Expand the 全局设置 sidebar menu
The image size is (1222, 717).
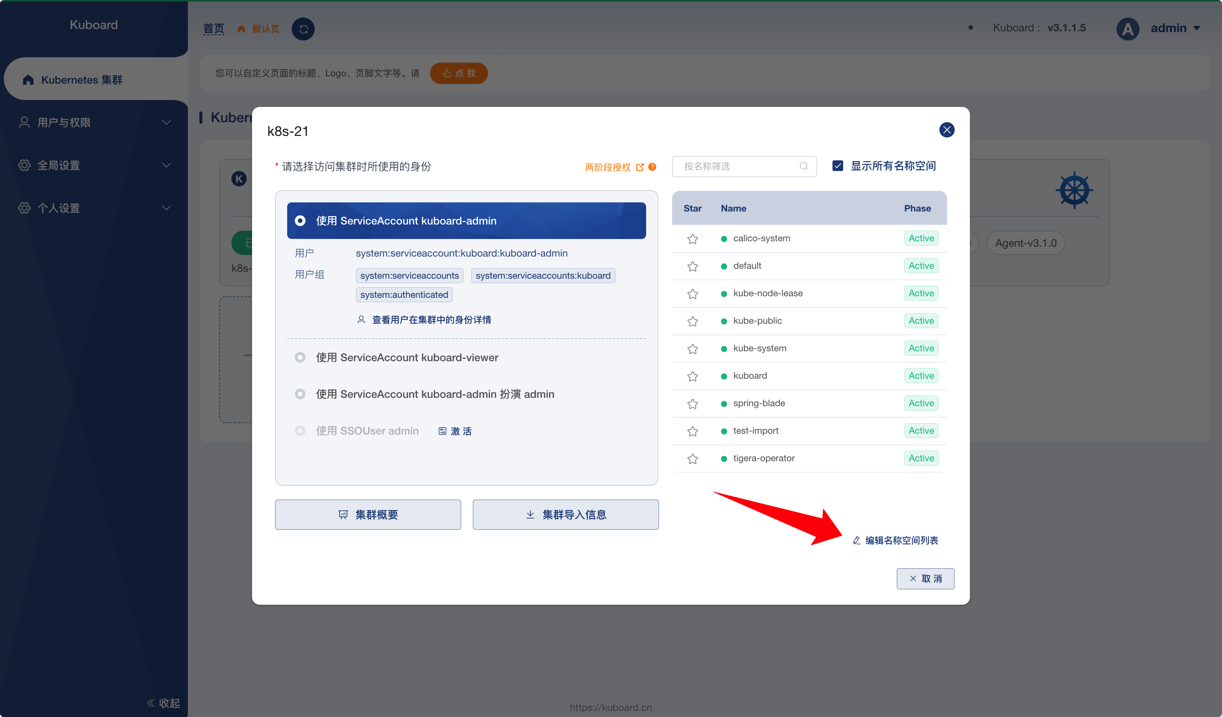click(94, 165)
